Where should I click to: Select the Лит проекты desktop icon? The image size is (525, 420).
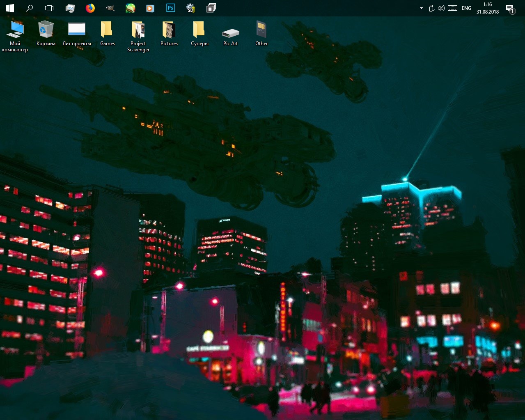(x=77, y=34)
